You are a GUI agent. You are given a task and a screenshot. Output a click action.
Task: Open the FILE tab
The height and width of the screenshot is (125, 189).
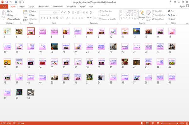(4, 7)
